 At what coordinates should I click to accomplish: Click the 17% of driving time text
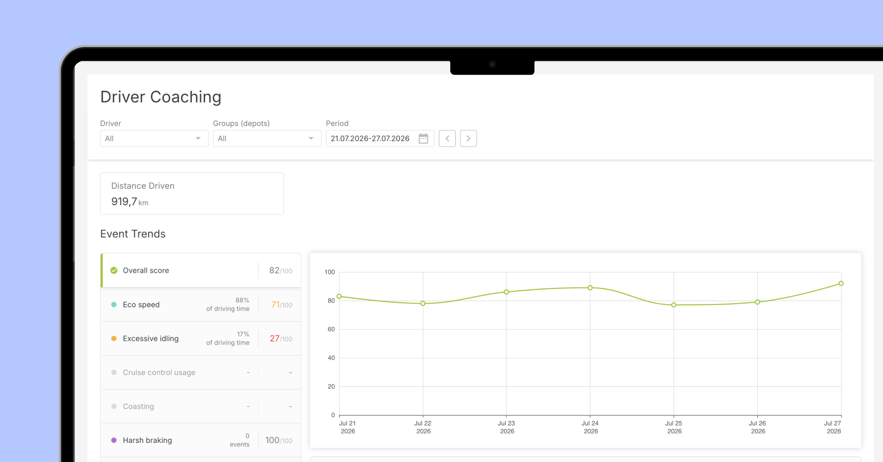click(228, 338)
